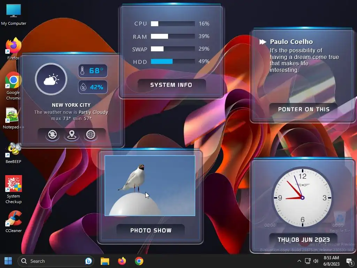
Task: Click the CPU 16% value
Action: pos(204,24)
